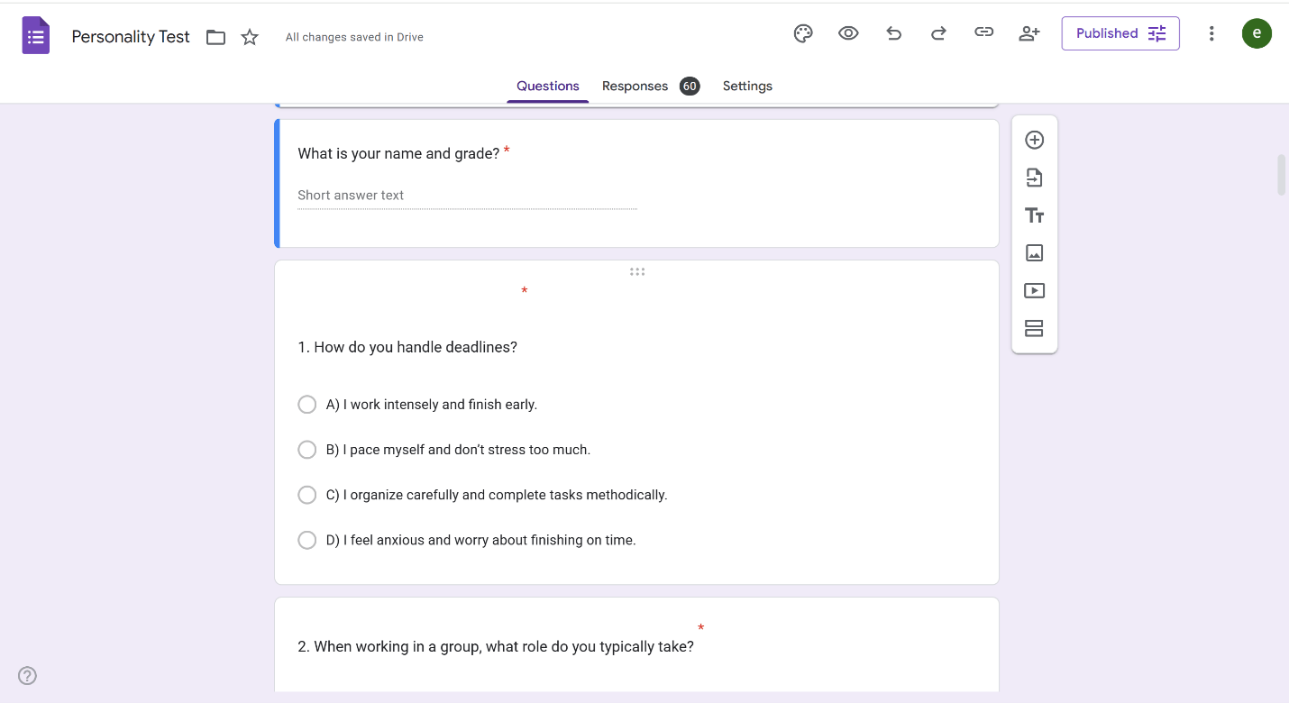The height and width of the screenshot is (703, 1289).
Task: Insert an image into the form
Action: (1034, 253)
